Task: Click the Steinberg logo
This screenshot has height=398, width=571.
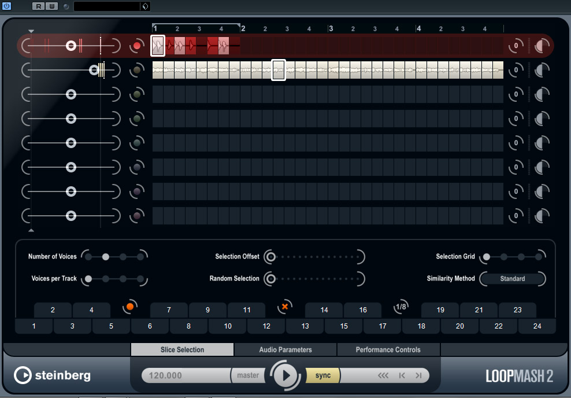Action: click(x=52, y=375)
